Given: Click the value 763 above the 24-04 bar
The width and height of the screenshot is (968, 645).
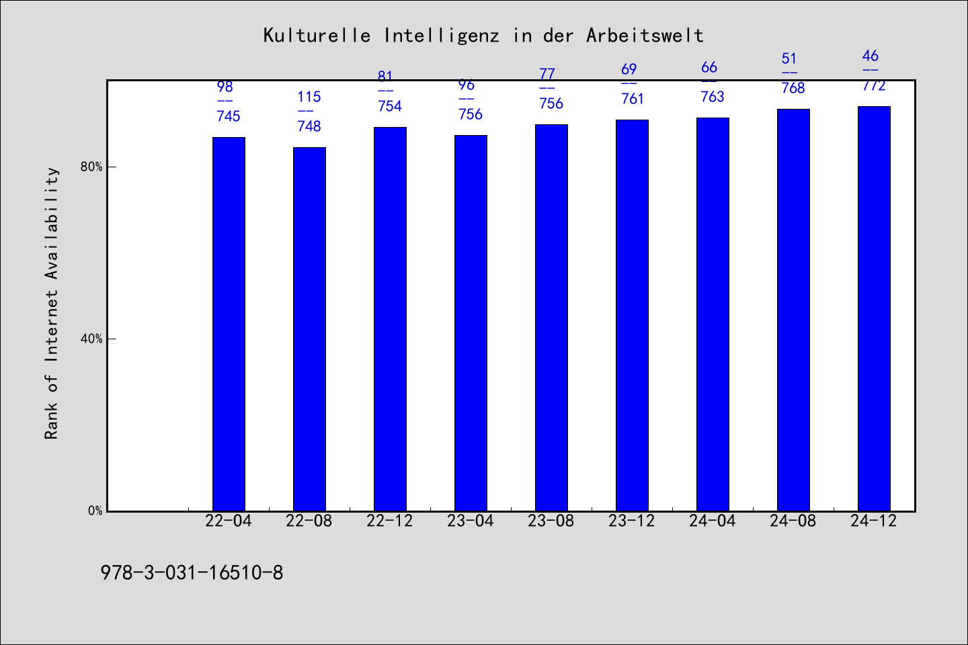Looking at the screenshot, I should 713,97.
